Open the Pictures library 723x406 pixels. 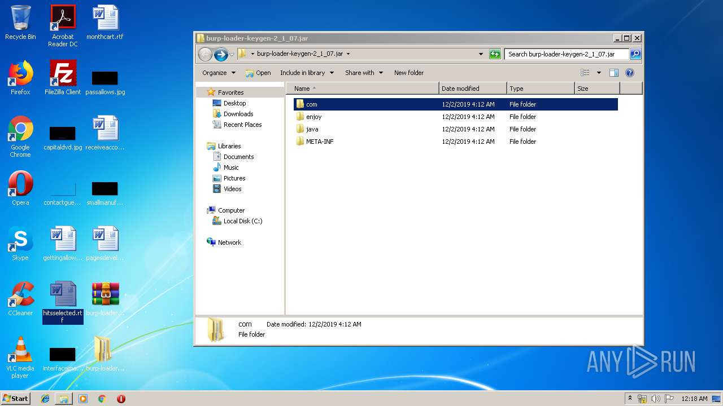coord(234,178)
